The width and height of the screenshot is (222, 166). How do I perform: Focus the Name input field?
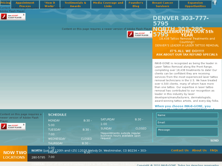[187, 115]
